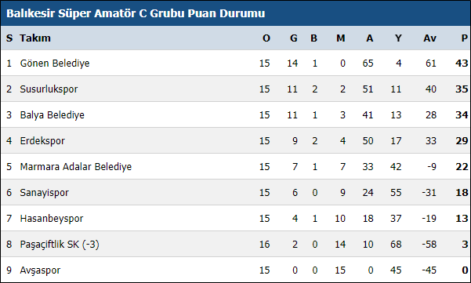471x283 pixels.
Task: Click the Takım column header
Action: 35,38
